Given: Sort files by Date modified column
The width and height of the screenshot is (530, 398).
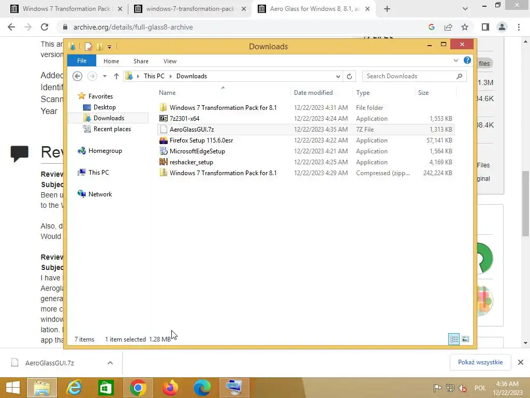Looking at the screenshot, I should (x=313, y=93).
